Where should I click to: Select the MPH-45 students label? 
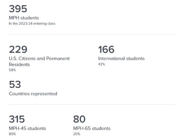pos(27,128)
